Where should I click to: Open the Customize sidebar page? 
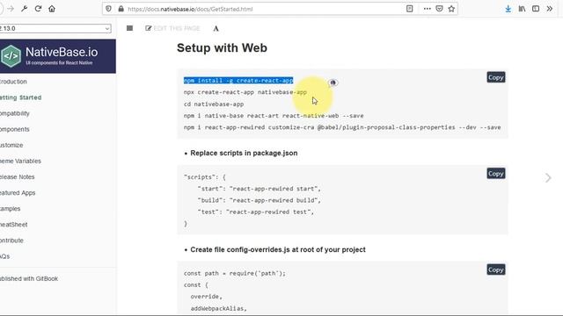point(11,145)
